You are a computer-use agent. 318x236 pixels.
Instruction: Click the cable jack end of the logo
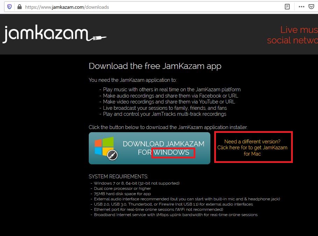99,38
